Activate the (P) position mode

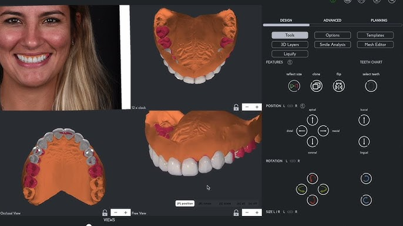(x=185, y=203)
